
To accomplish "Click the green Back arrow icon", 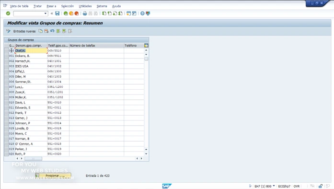I will pos(66,13).
